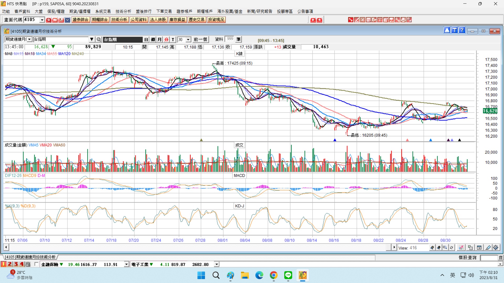This screenshot has height=283, width=504.
Task: Expand the 期貨連續月 category dropdown
Action: [30, 40]
